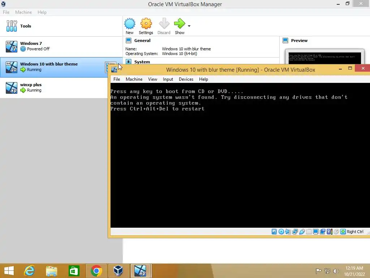Select the Tools entry in the sidebar

[x=61, y=26]
